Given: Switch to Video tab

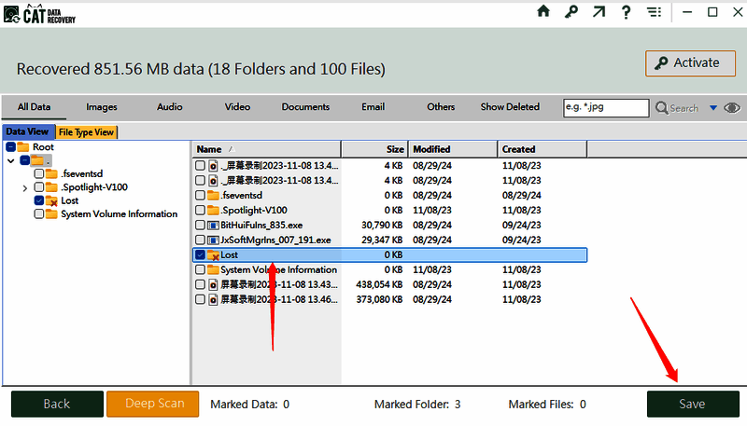Looking at the screenshot, I should 237,107.
